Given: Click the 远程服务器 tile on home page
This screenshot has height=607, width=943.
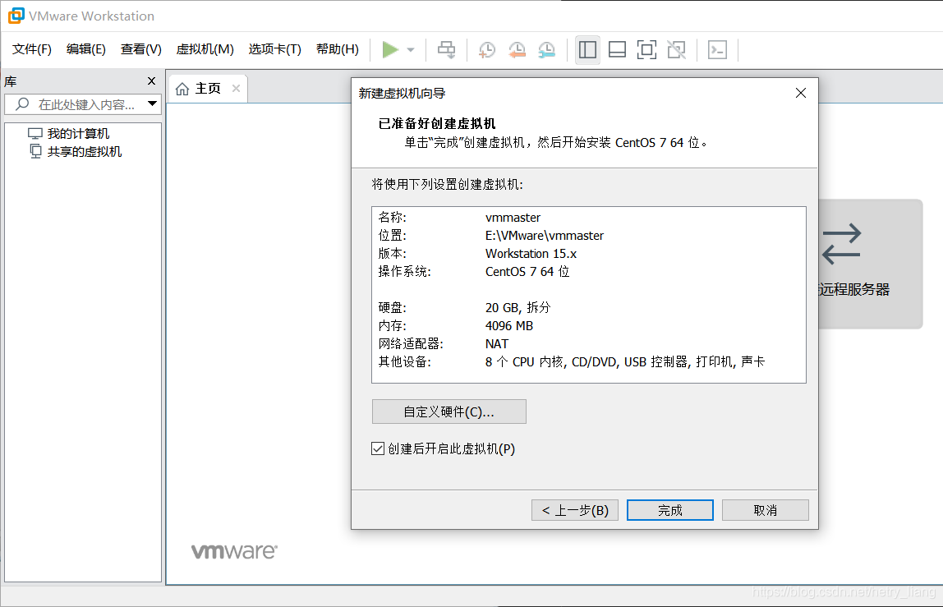Looking at the screenshot, I should [x=870, y=264].
